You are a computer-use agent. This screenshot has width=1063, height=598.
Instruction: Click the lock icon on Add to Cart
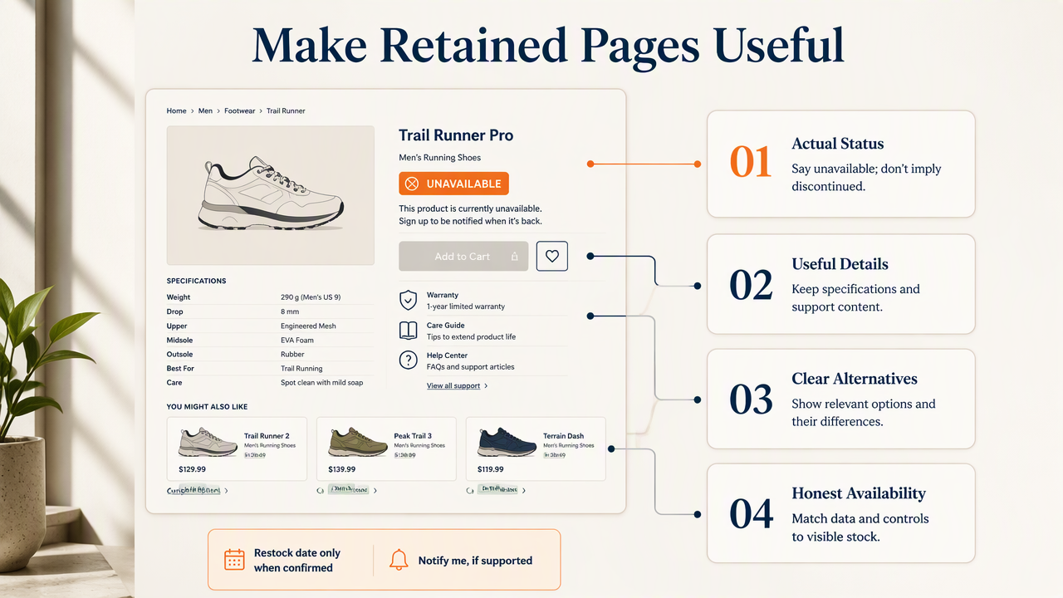[x=515, y=257]
